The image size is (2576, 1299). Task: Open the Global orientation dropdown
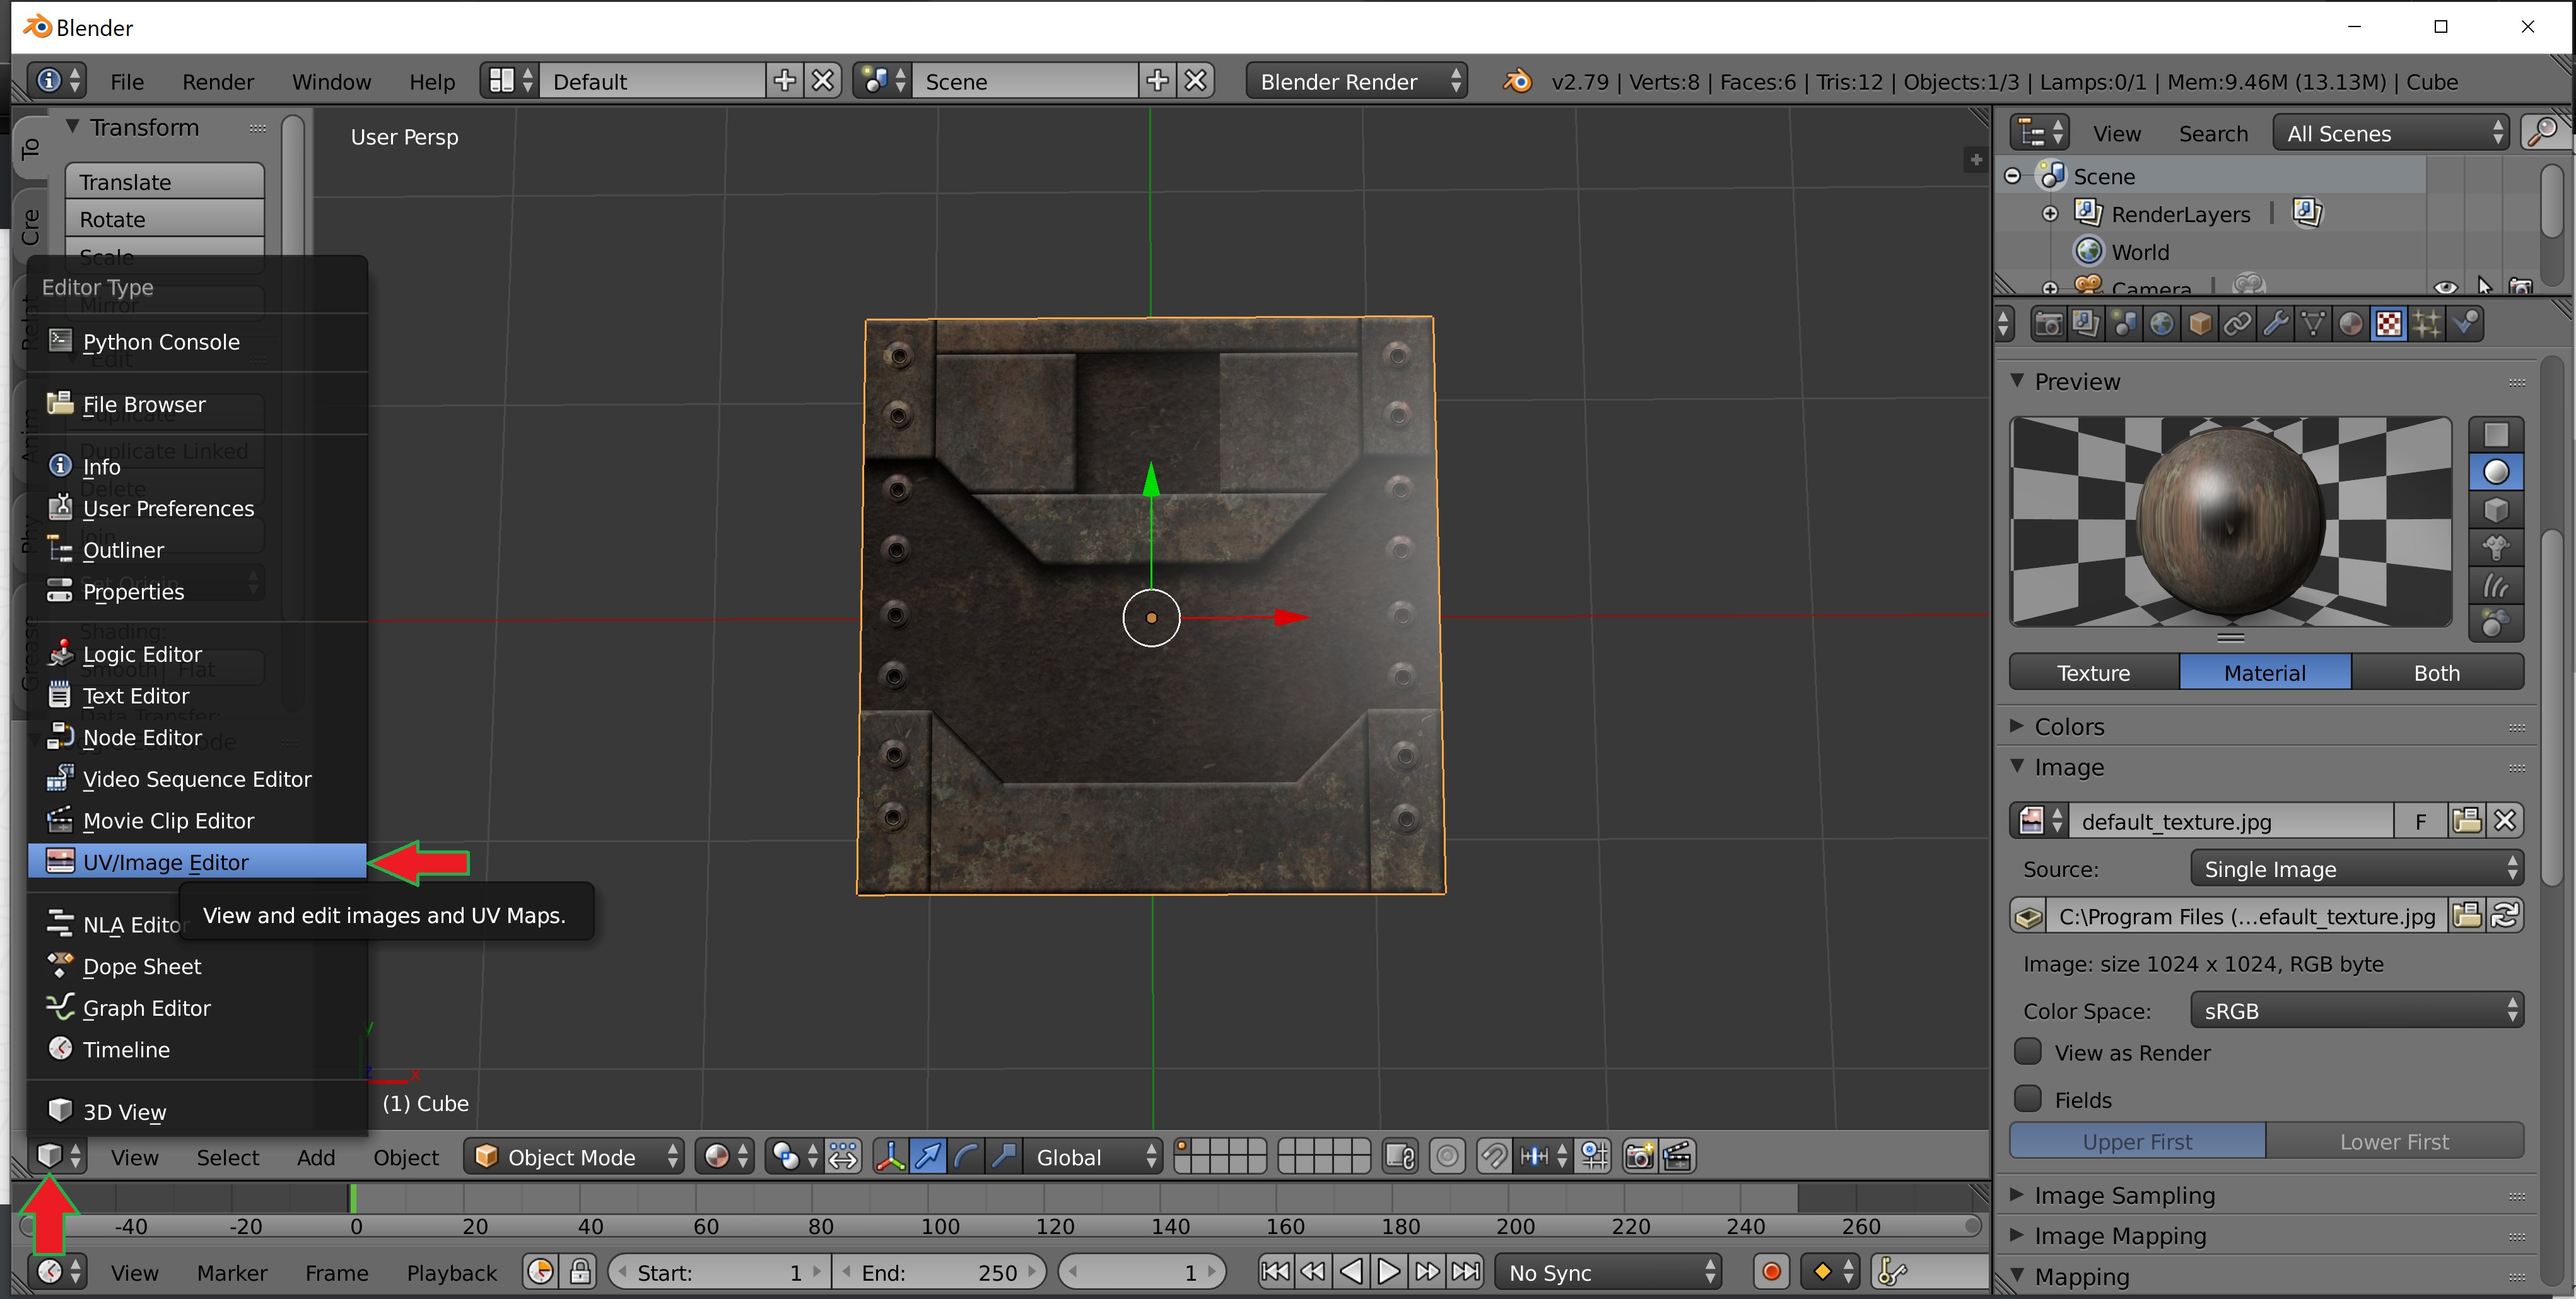[x=1095, y=1157]
